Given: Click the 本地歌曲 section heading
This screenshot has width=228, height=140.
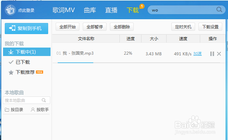Looking at the screenshot, I should (14, 92).
